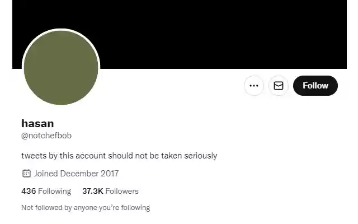Click the calendar icon beside join date

click(x=26, y=174)
